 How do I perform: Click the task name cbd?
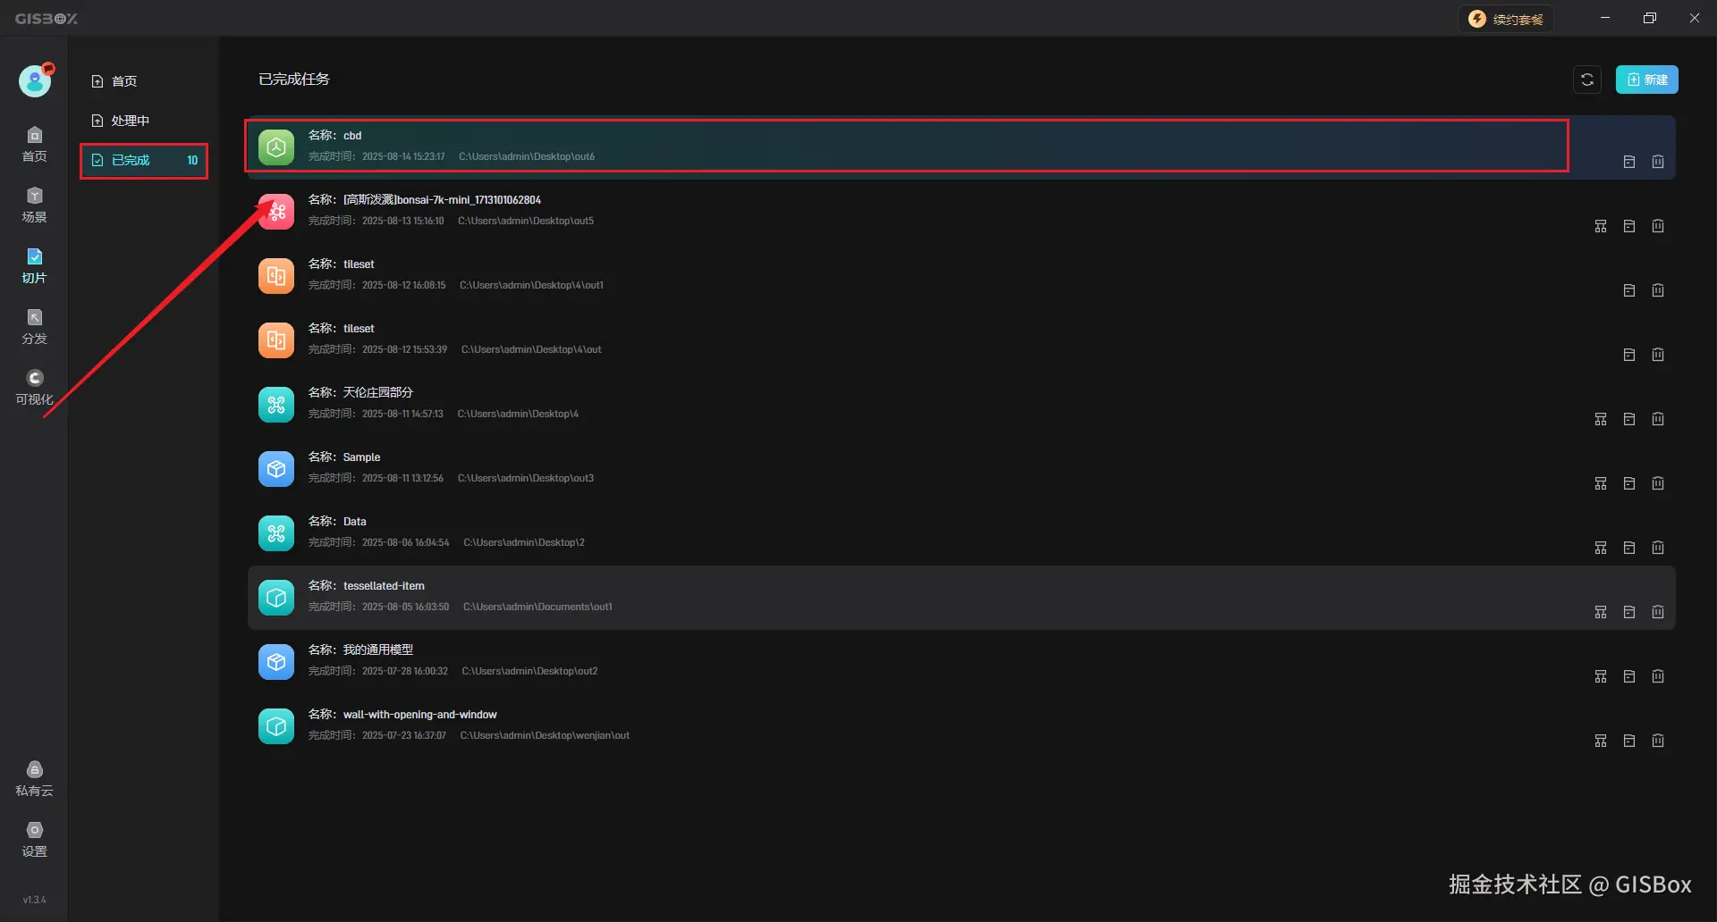tap(352, 136)
